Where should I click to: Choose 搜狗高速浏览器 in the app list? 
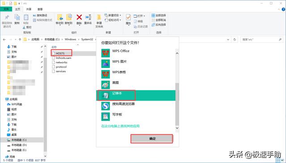pos(136,106)
